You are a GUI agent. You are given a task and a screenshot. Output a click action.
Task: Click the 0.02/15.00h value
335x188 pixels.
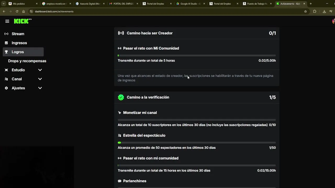pyautogui.click(x=266, y=171)
